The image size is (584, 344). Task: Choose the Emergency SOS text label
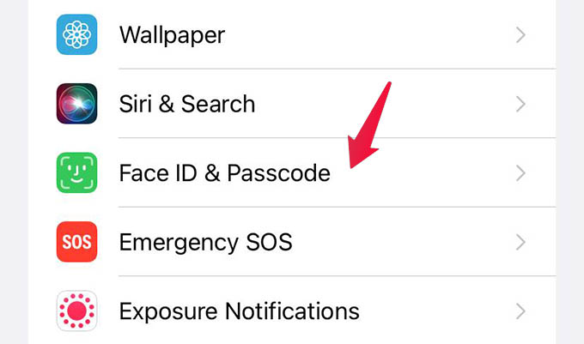(205, 241)
